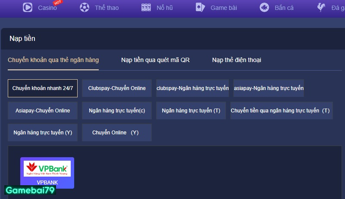
Task: Open the Game bài menu label
Action: (224, 8)
